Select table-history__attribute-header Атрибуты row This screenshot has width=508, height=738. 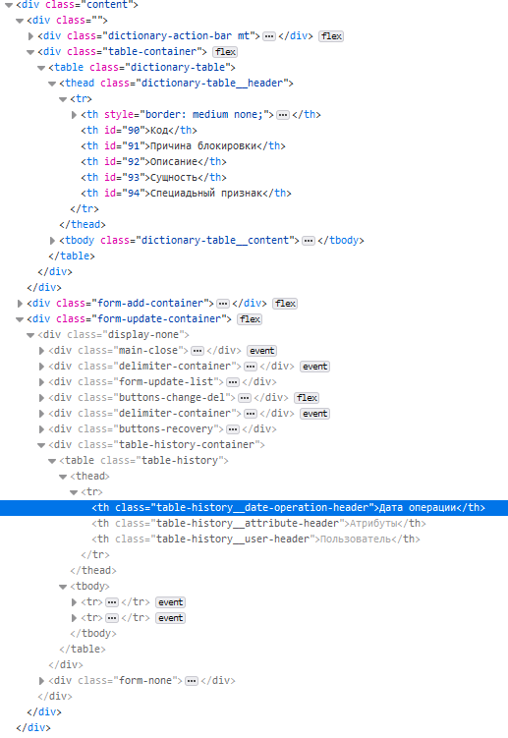(x=258, y=524)
